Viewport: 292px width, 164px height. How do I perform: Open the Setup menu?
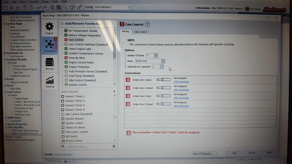click(45, 1)
